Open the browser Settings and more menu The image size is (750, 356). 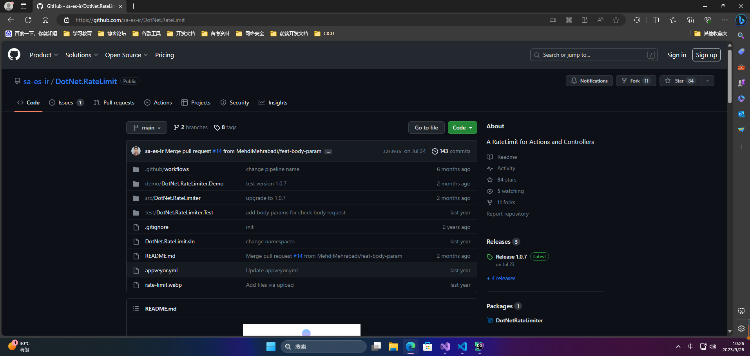pos(725,20)
